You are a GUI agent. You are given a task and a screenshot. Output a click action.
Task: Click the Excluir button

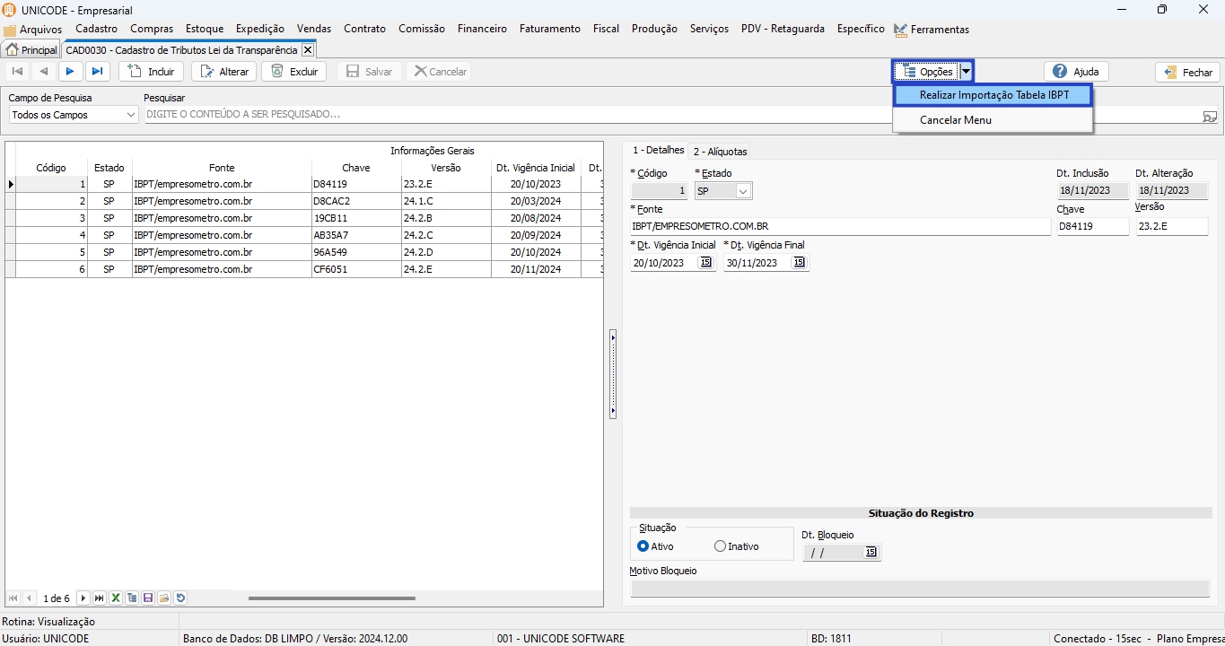295,72
